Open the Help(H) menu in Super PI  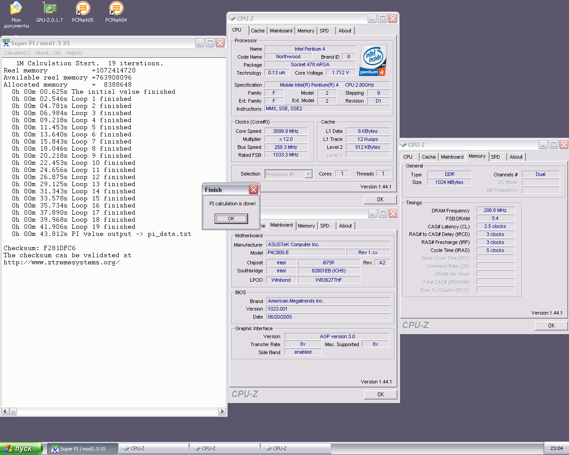pyautogui.click(x=74, y=53)
